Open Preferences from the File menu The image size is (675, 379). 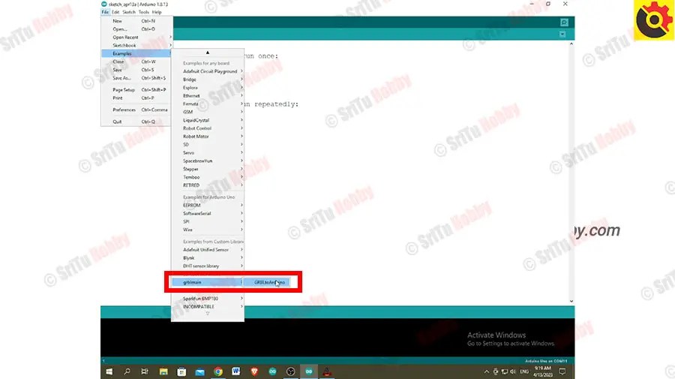136,110
